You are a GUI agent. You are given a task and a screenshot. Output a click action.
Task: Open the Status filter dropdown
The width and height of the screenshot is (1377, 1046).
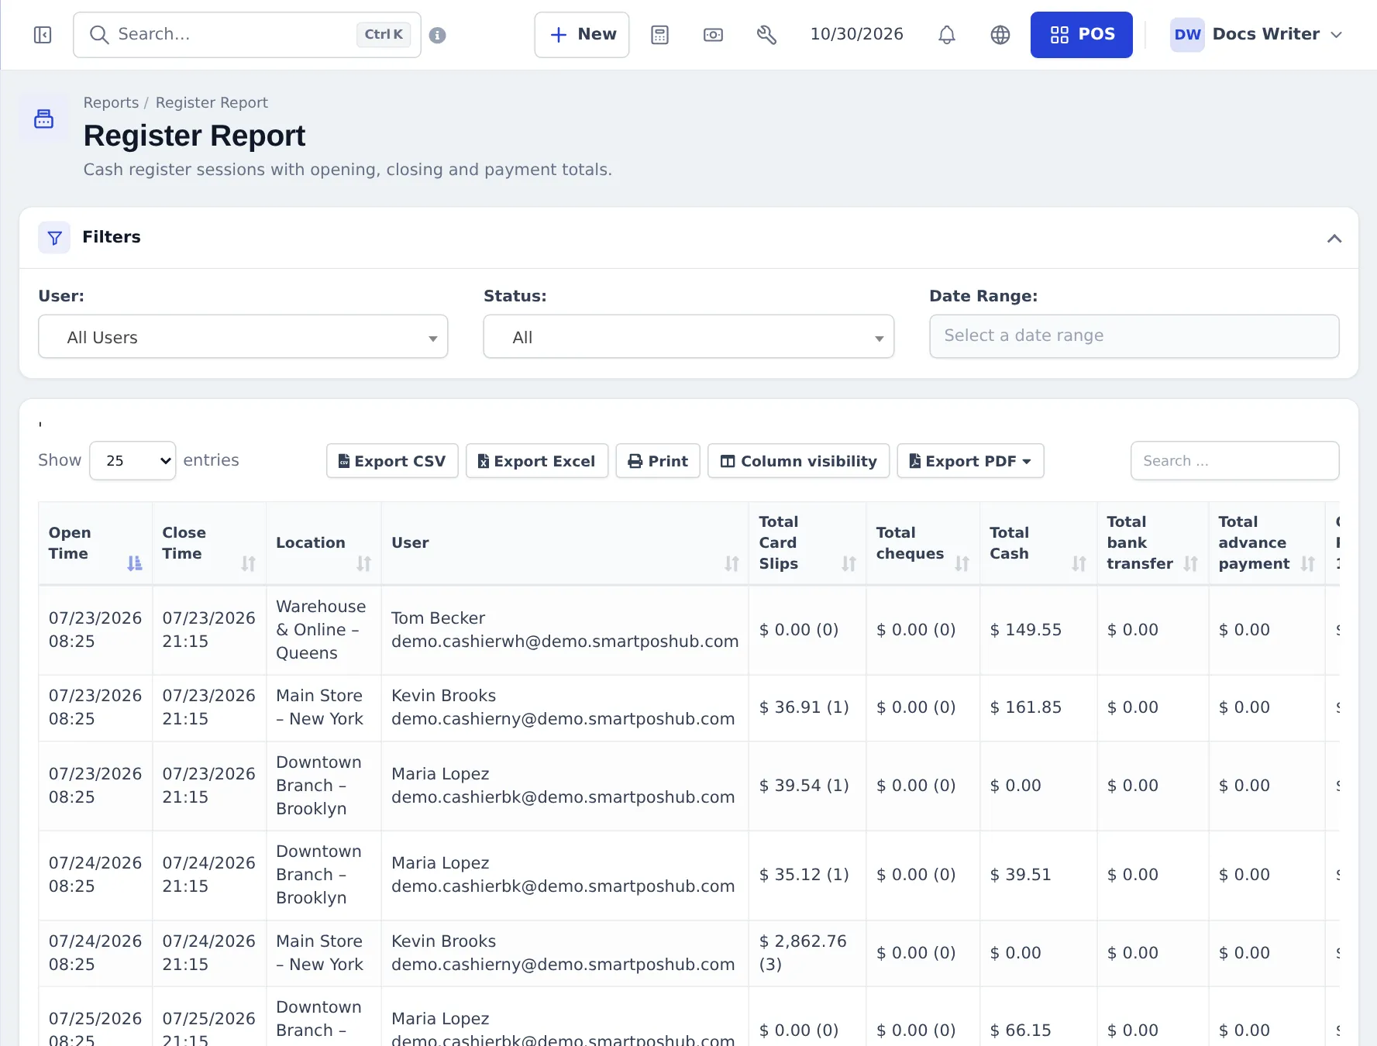tap(689, 337)
